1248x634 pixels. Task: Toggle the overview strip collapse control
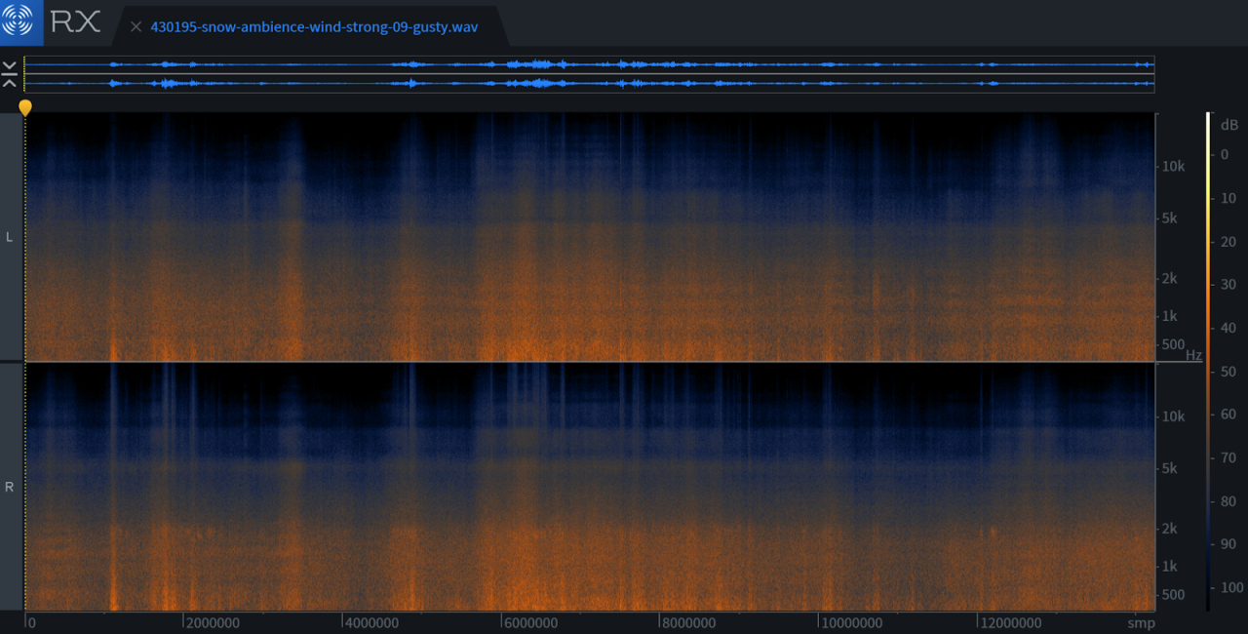point(10,72)
